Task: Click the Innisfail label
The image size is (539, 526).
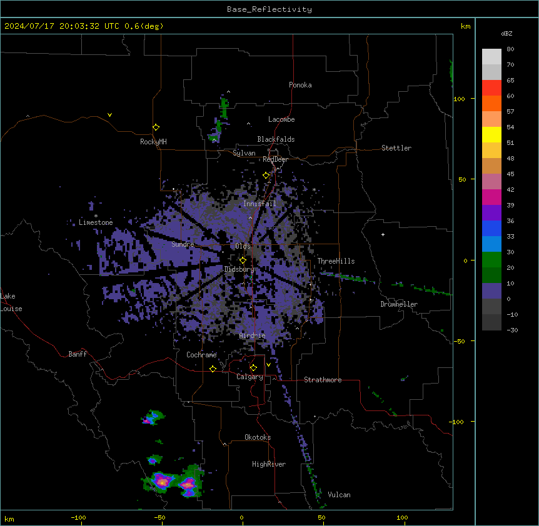Action: coord(259,204)
